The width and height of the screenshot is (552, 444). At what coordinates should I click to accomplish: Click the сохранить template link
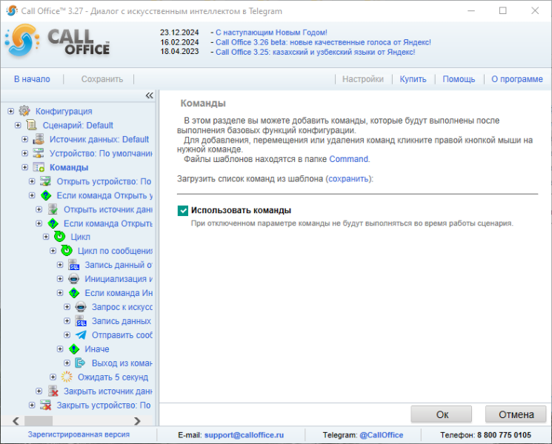point(348,179)
